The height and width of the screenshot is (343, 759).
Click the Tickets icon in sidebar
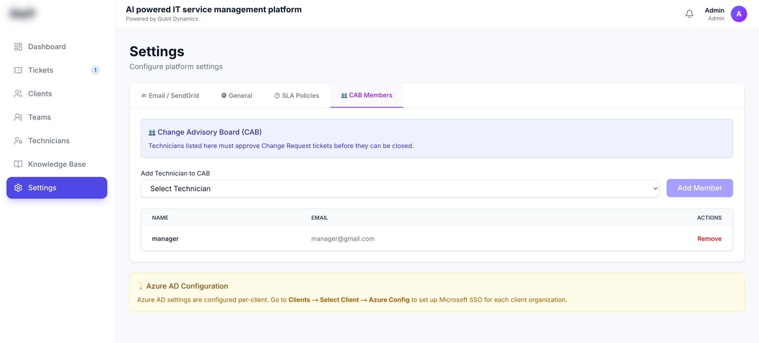18,70
